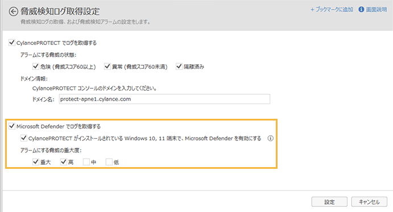Screen dimensions: 393x212
Task: Click the 画面説明 link text
Action: point(376,10)
